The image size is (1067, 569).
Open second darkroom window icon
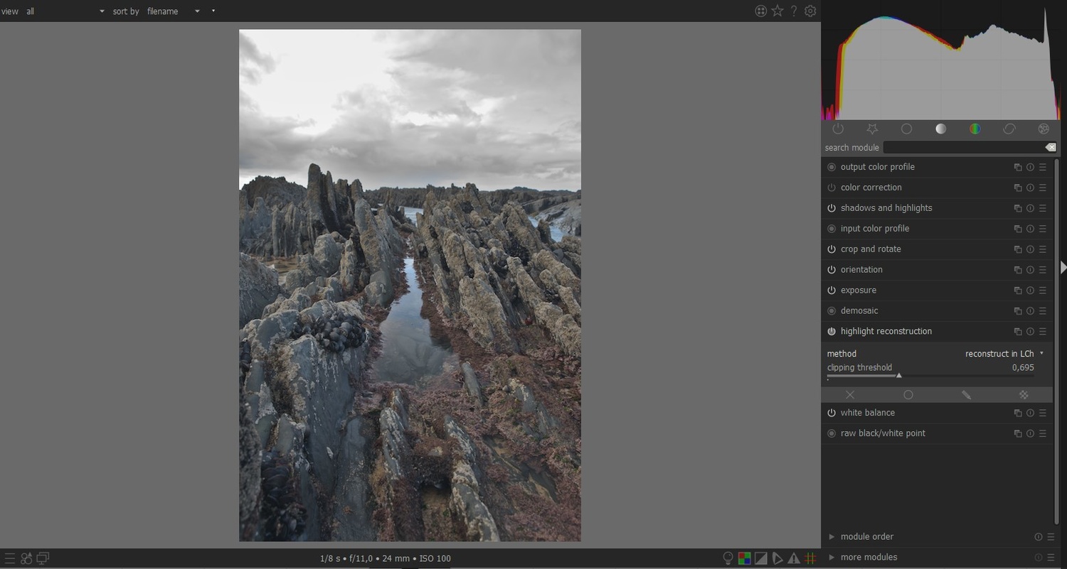[43, 558]
